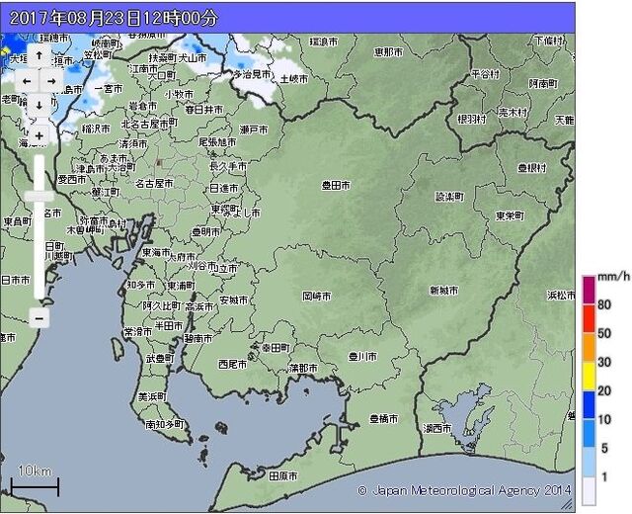Image resolution: width=632 pixels, height=514 pixels.
Task: Click the 根羽村 label on the map
Action: (x=472, y=119)
